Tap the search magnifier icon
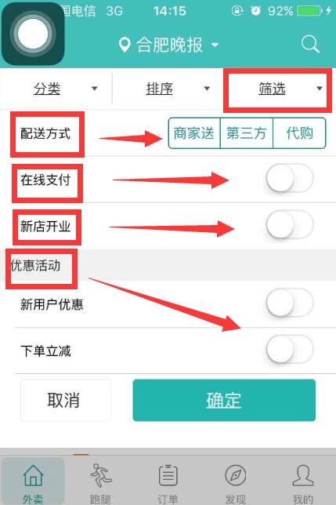 (310, 44)
